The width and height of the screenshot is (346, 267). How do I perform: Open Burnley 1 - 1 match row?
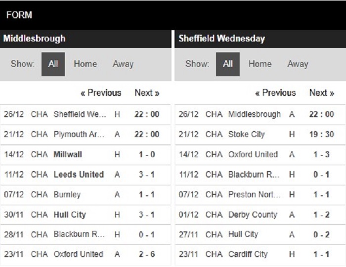[x=86, y=195]
